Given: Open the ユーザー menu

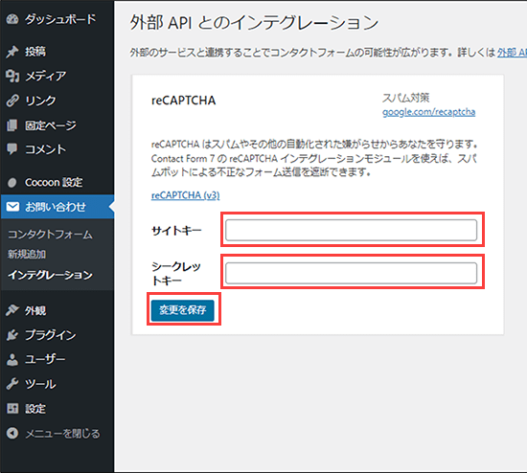Looking at the screenshot, I should point(45,359).
